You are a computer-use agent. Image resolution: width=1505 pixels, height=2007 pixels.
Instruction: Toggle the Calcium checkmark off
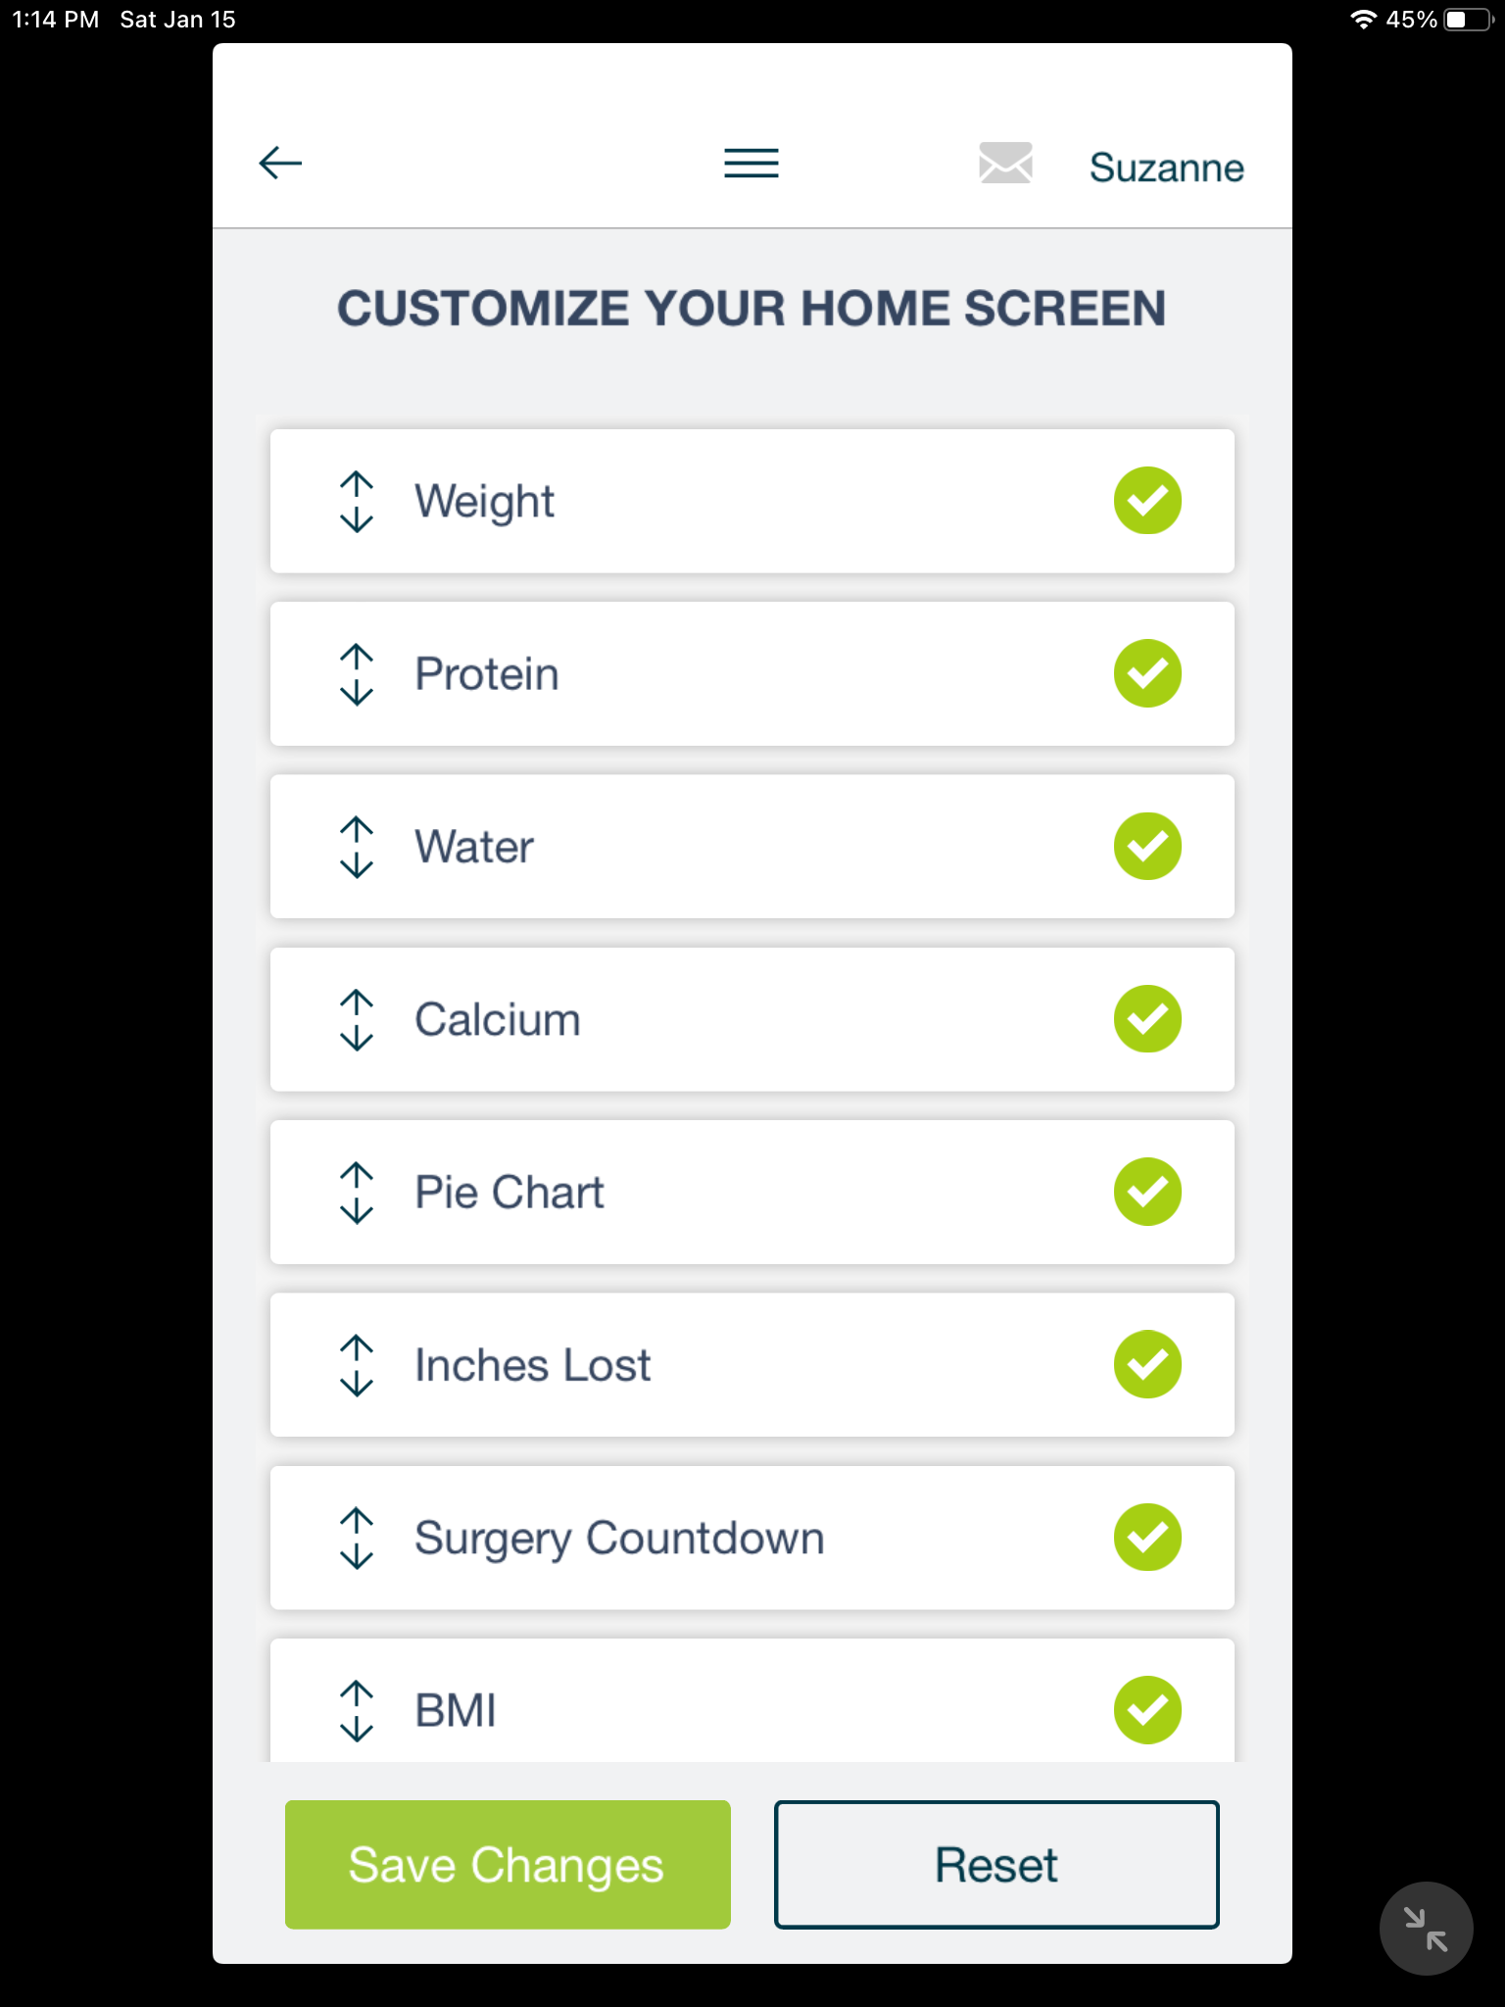[1147, 1019]
